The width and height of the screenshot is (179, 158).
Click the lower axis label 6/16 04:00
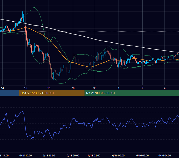click(165, 155)
